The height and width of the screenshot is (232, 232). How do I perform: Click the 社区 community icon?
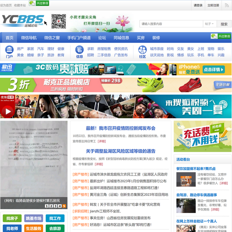pos(142,52)
